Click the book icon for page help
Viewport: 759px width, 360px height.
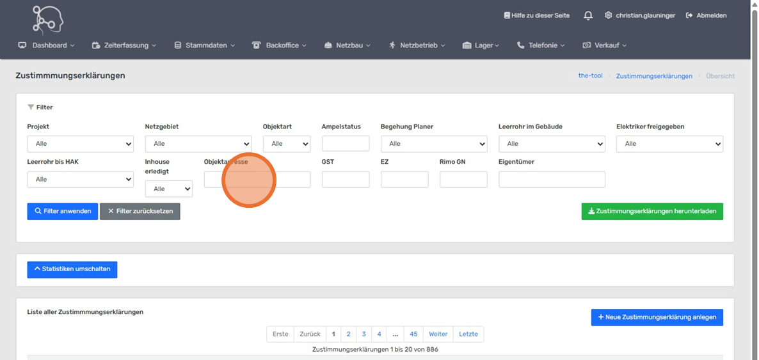[507, 15]
